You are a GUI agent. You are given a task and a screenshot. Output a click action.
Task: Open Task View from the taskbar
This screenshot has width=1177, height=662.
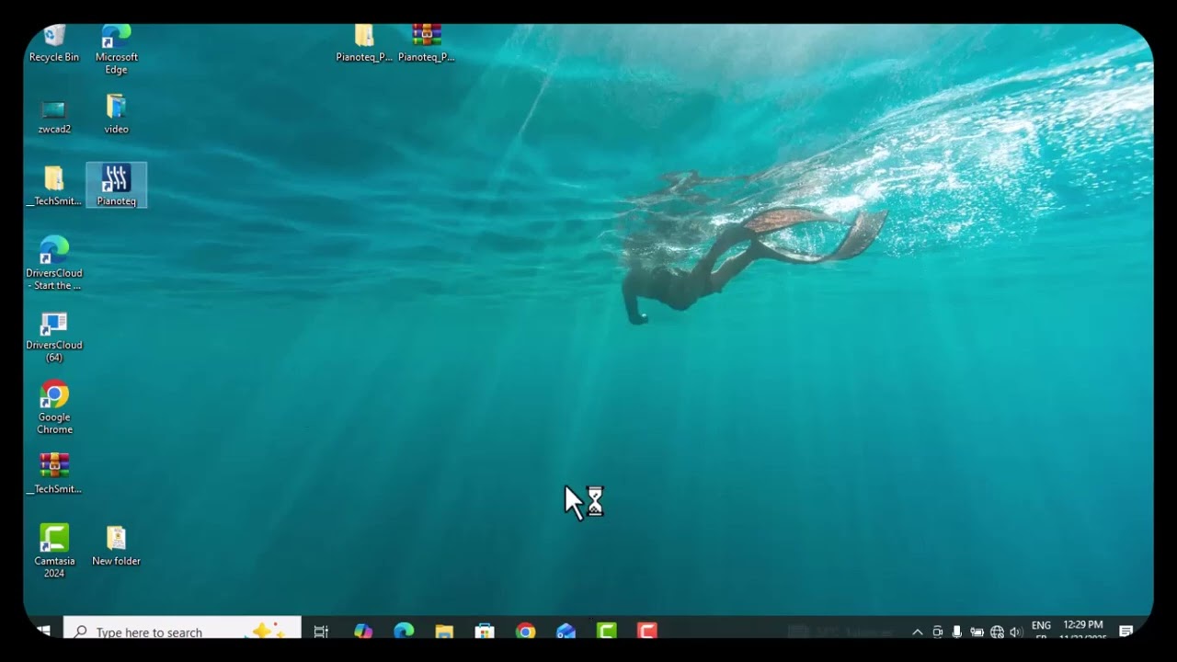click(x=321, y=631)
